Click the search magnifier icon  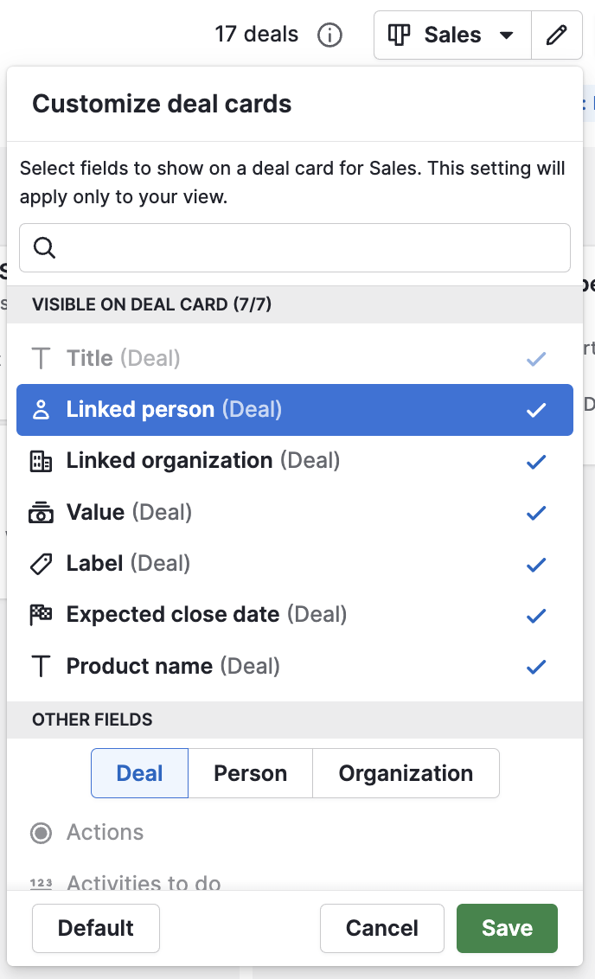[44, 248]
